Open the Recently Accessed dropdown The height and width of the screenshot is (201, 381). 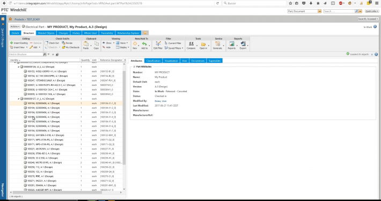point(368,19)
